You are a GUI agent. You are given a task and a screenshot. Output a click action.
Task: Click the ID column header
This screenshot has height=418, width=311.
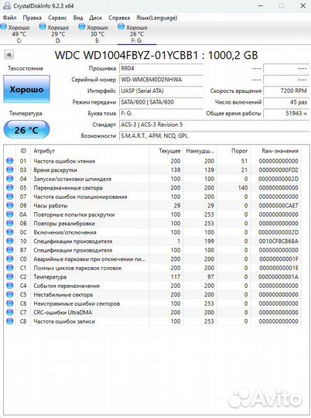click(x=23, y=151)
